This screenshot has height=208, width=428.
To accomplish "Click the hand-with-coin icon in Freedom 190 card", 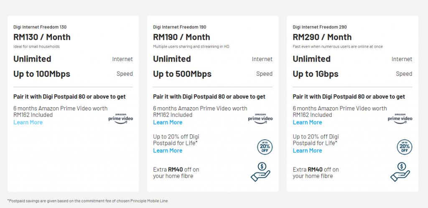I will 261,172.
